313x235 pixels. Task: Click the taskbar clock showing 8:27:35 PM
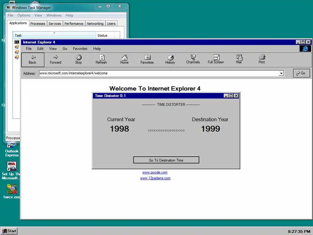(299, 231)
